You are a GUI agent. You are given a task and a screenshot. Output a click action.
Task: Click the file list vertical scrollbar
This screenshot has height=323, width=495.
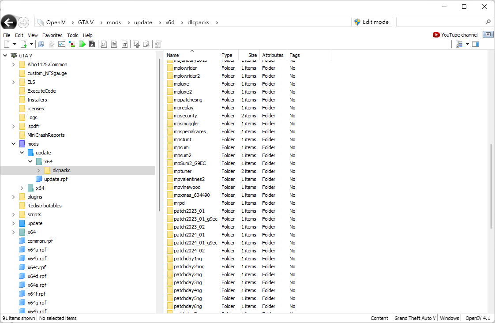coord(491,186)
